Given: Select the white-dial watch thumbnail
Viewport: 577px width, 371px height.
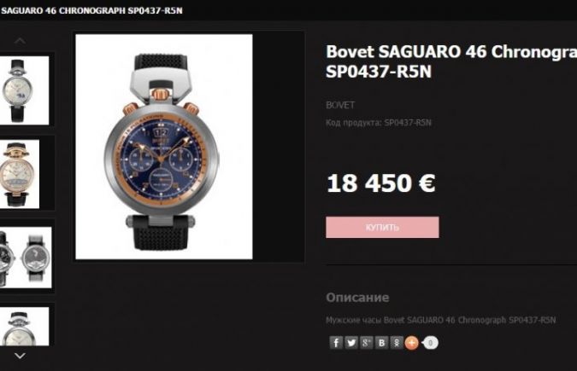Looking at the screenshot, I should (24, 90).
